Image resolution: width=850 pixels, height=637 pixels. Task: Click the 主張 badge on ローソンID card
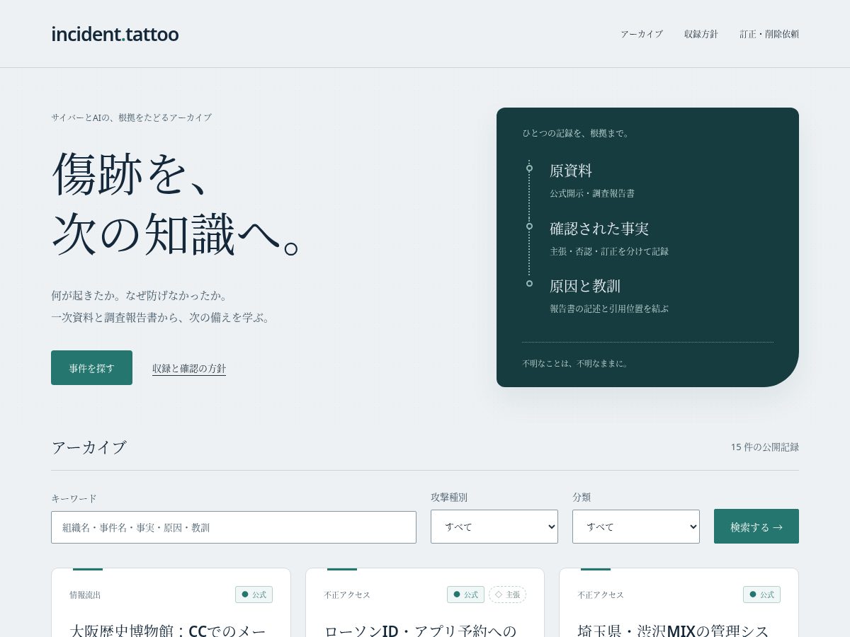507,595
